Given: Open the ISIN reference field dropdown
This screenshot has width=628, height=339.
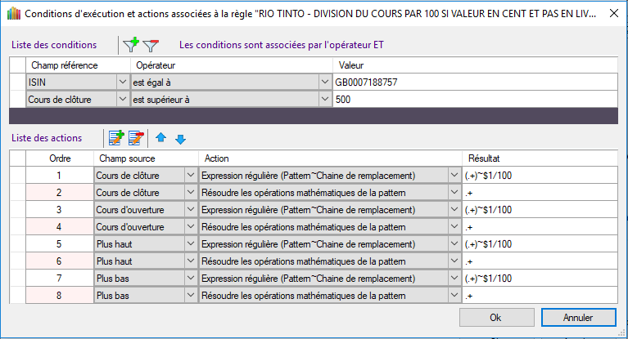Looking at the screenshot, I should coord(123,82).
